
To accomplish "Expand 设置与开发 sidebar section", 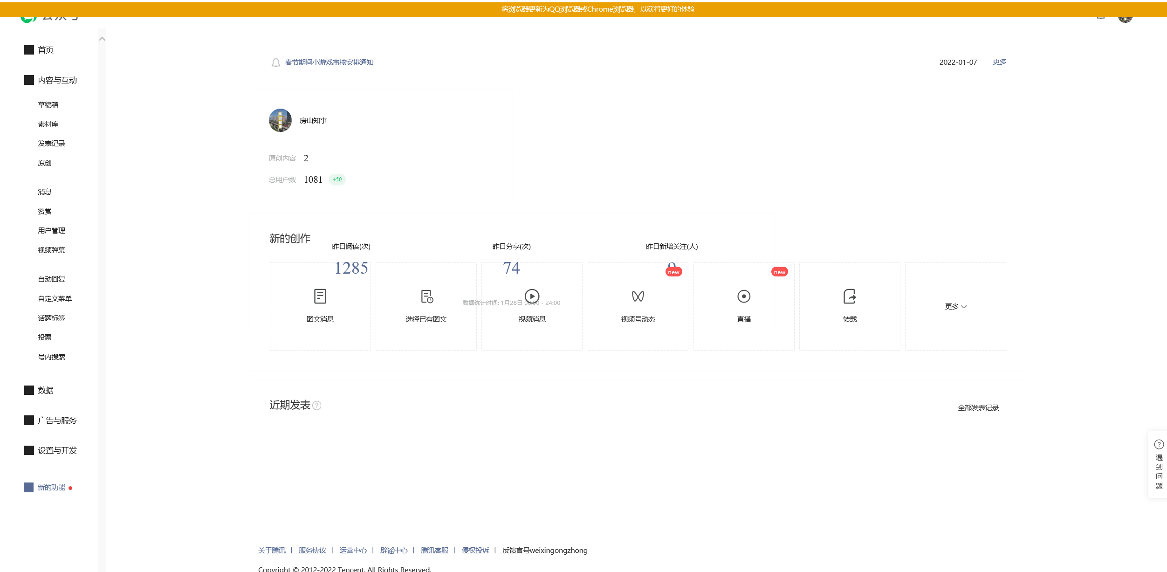I will point(57,450).
